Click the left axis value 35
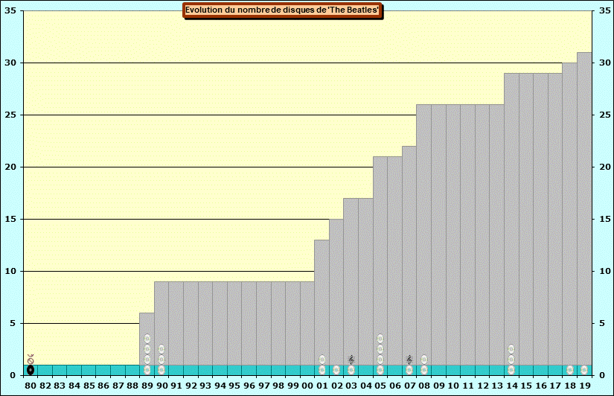 click(10, 10)
